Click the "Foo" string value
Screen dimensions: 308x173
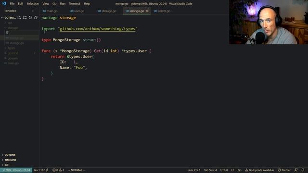tap(79, 68)
